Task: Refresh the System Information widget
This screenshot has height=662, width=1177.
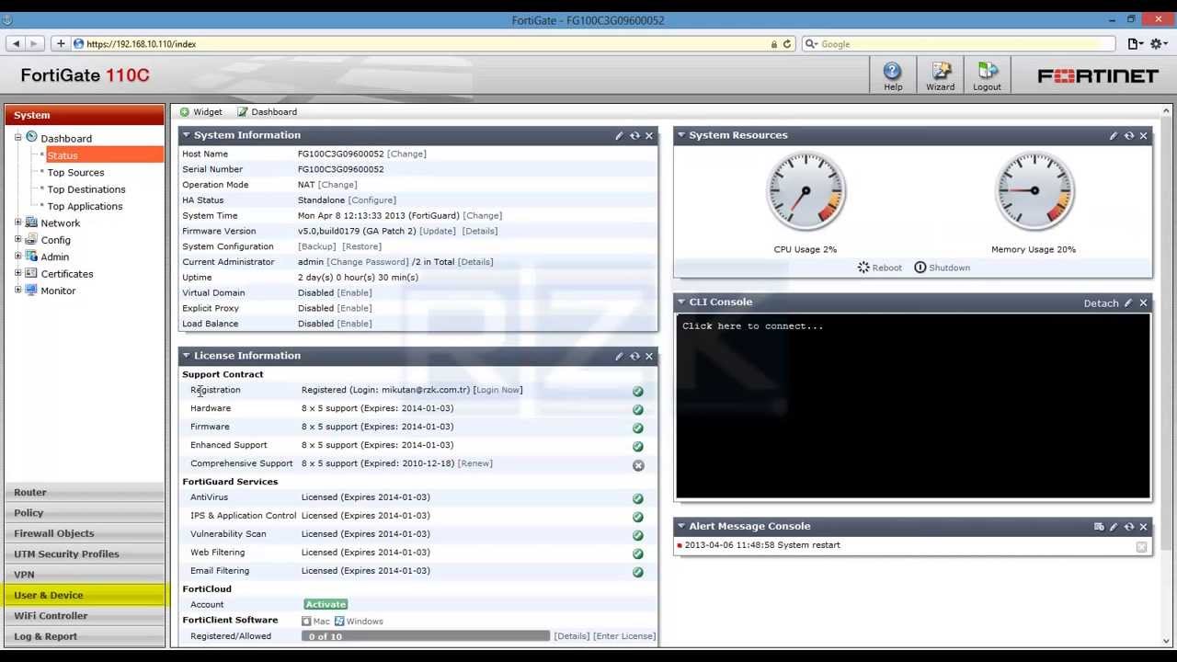Action: pos(634,135)
